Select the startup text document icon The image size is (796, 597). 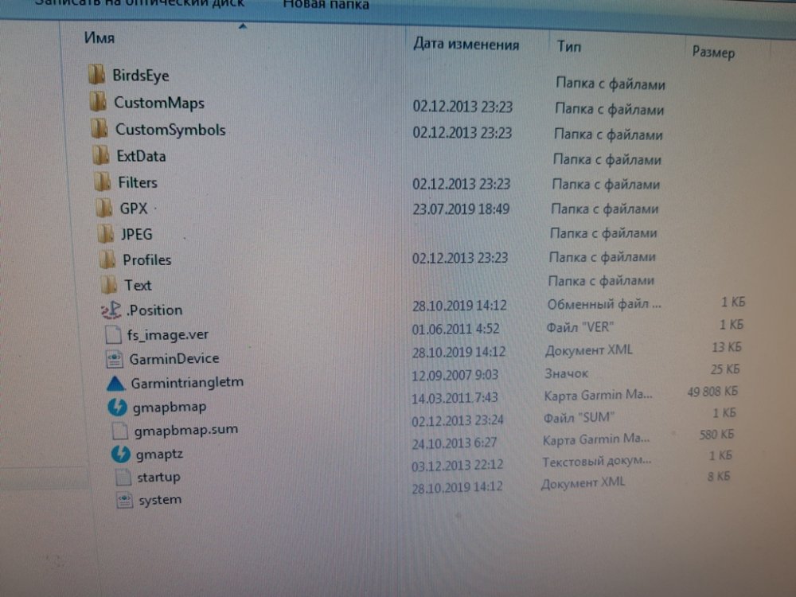click(123, 478)
